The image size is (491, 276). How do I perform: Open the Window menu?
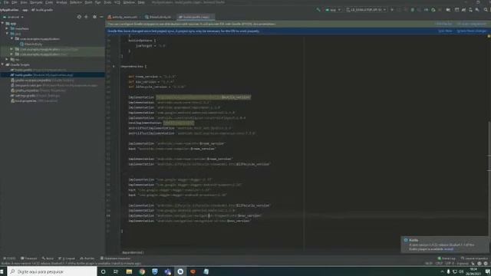click(129, 2)
